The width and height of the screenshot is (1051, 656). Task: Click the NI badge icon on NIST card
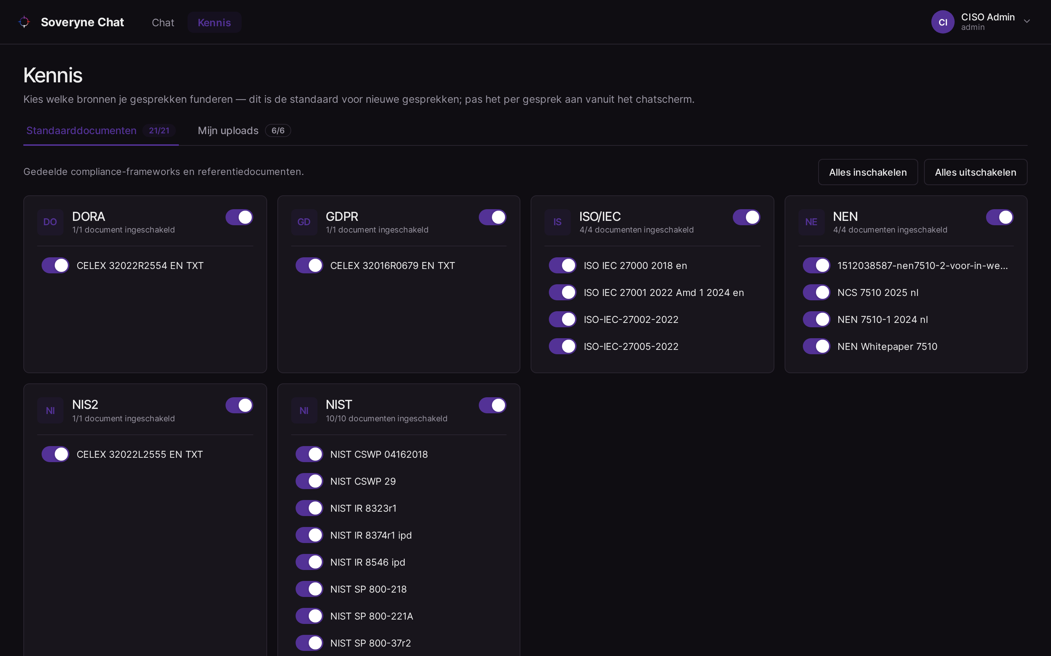pos(304,410)
